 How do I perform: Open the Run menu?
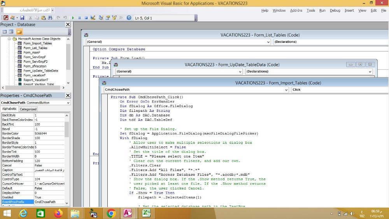tap(322, 11)
